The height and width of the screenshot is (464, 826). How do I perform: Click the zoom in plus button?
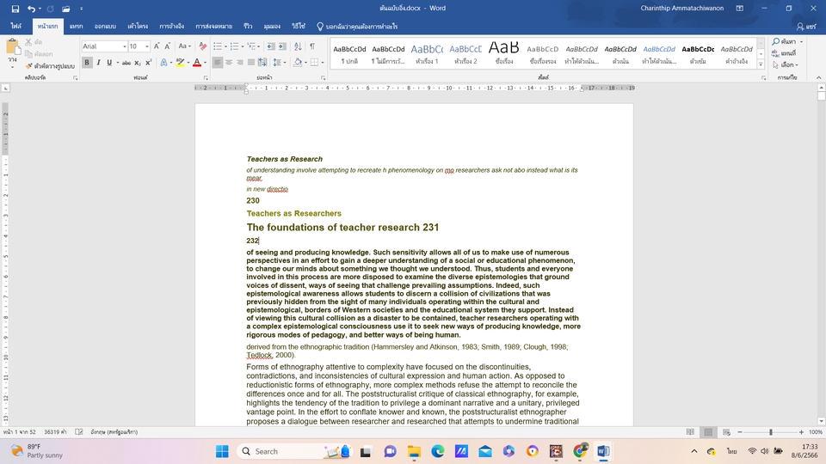coord(801,432)
